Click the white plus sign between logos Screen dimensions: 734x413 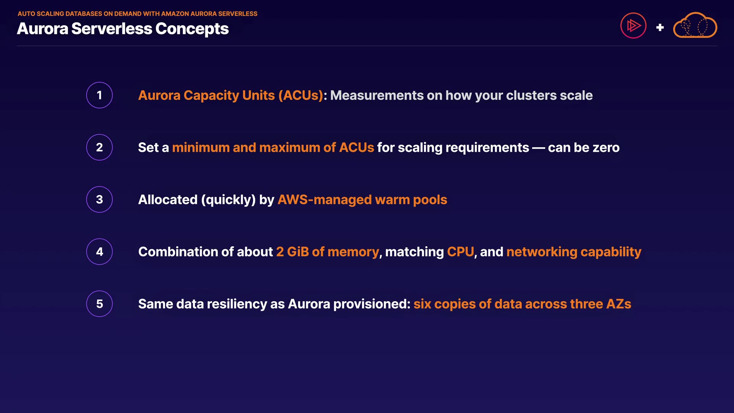tap(660, 28)
